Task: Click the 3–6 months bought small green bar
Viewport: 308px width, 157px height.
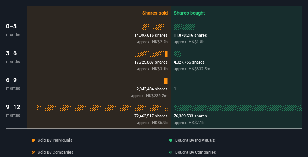Action: pos(177,54)
